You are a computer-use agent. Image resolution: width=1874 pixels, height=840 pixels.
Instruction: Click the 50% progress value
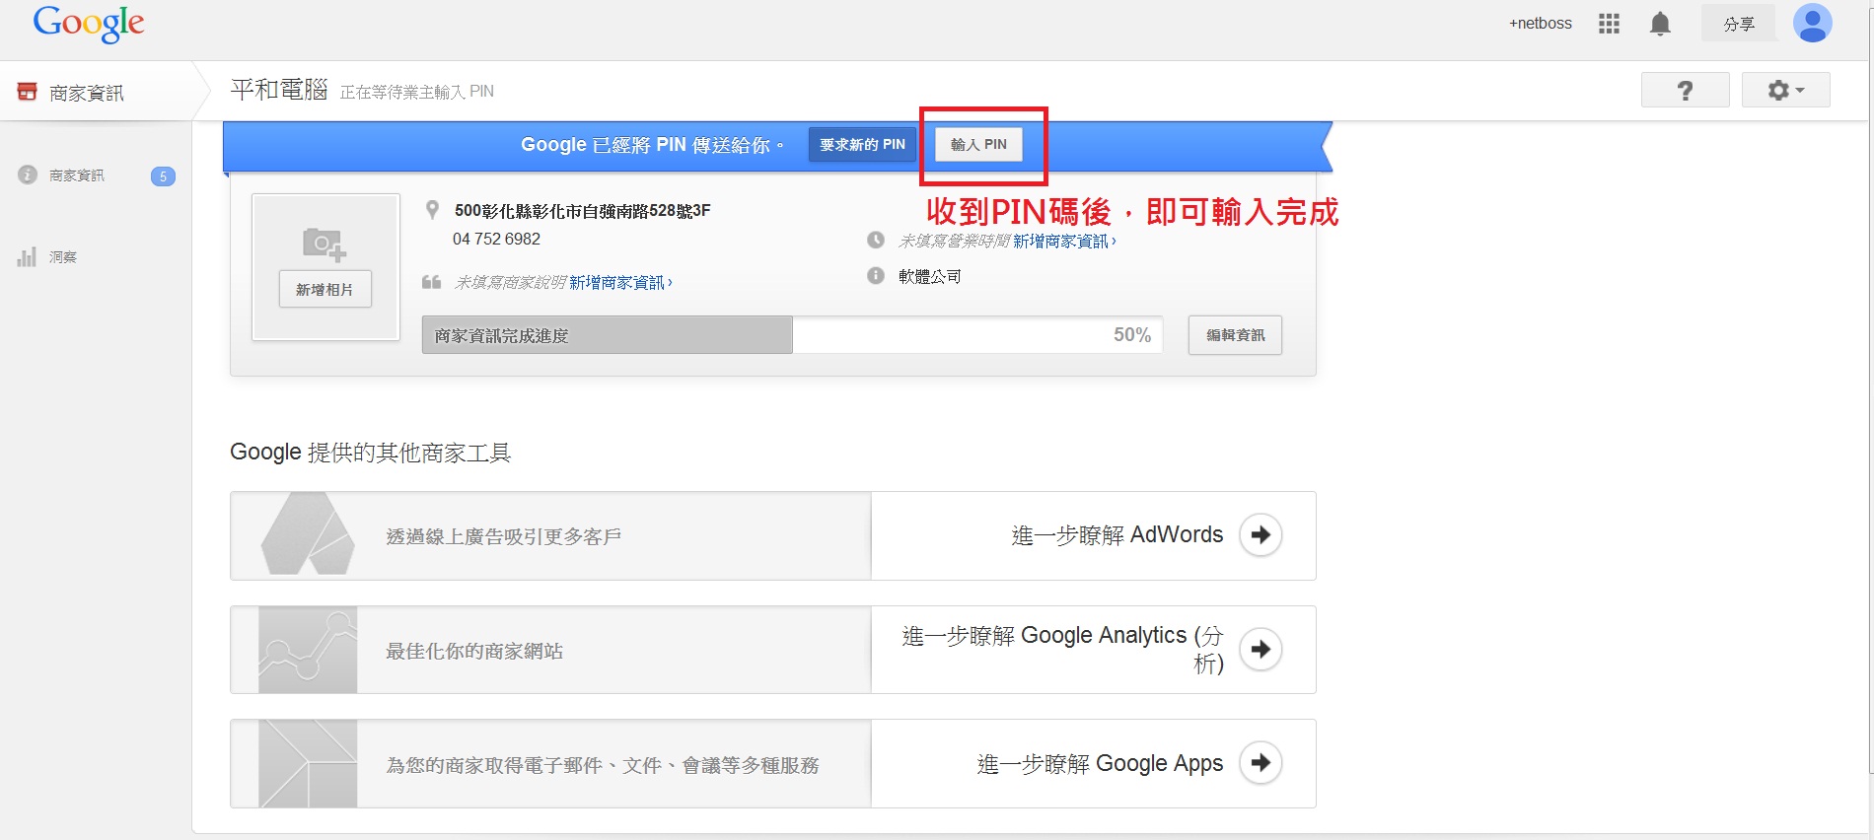(x=1132, y=335)
